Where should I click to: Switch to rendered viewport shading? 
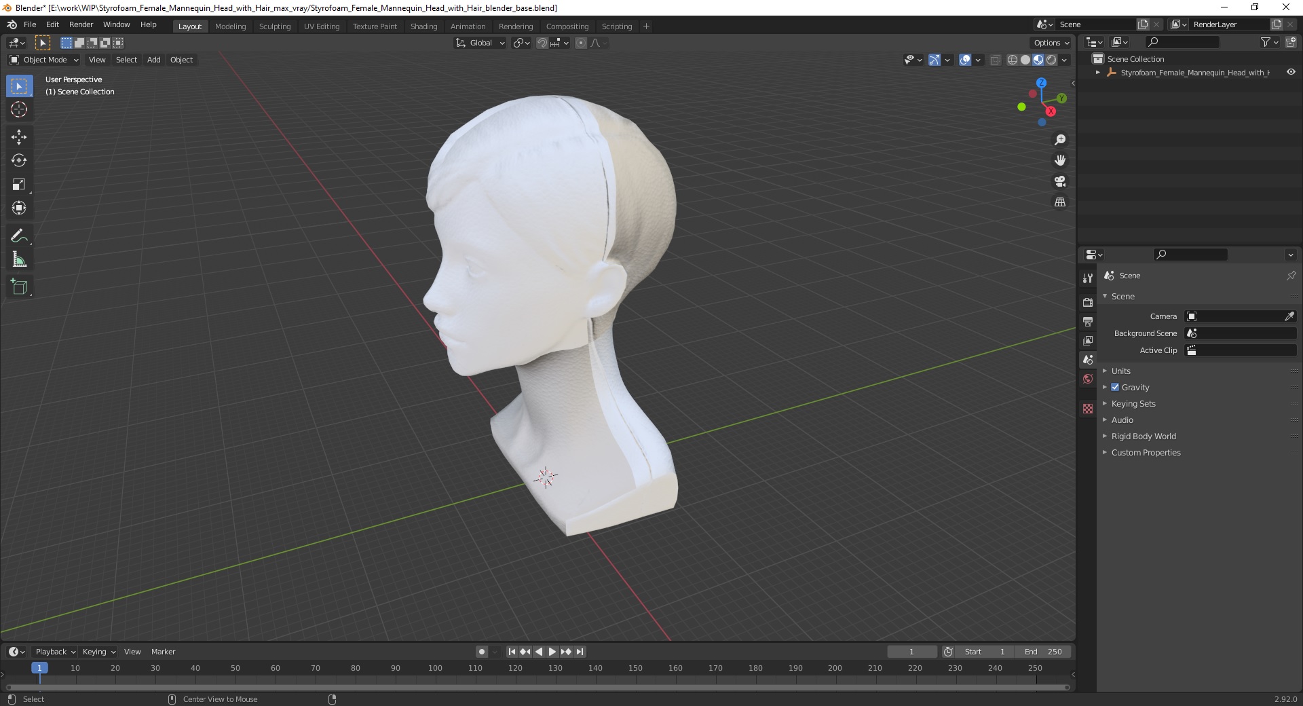coord(1051,60)
